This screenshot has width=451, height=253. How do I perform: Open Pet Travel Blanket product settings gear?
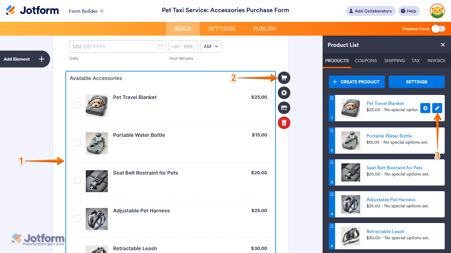click(x=425, y=108)
